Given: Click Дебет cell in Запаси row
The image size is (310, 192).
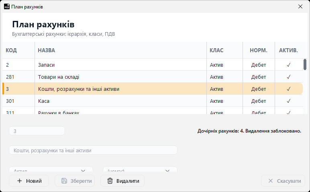Looking at the screenshot, I should tap(259, 65).
